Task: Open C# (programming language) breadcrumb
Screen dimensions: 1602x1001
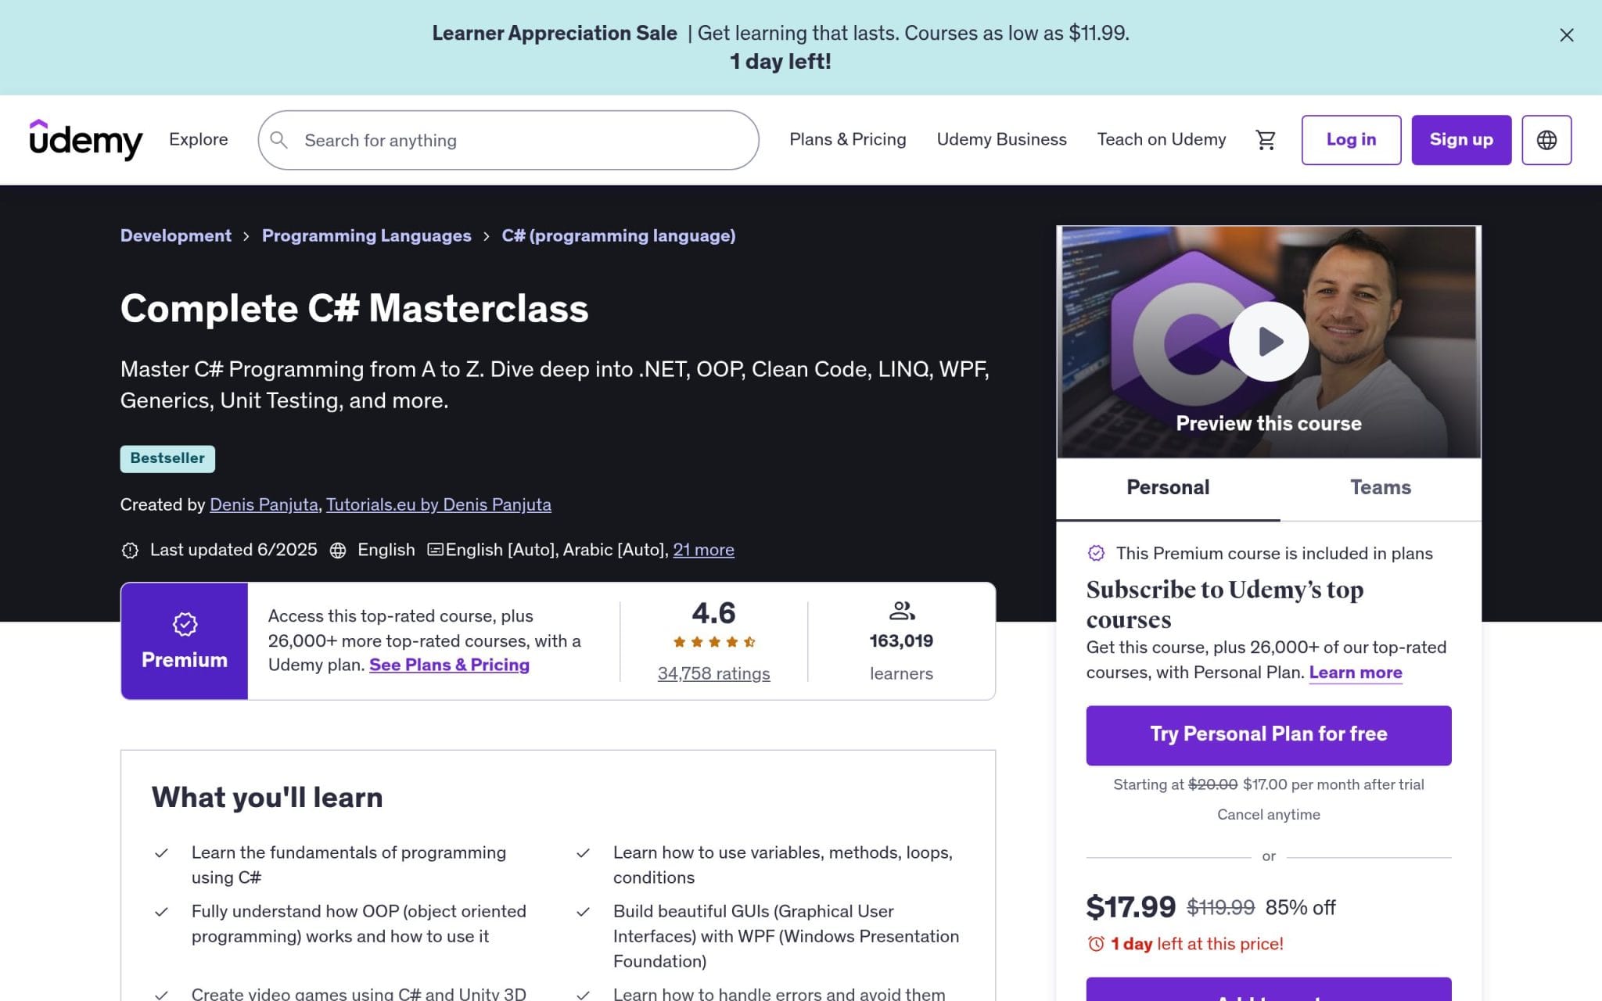Action: tap(619, 236)
